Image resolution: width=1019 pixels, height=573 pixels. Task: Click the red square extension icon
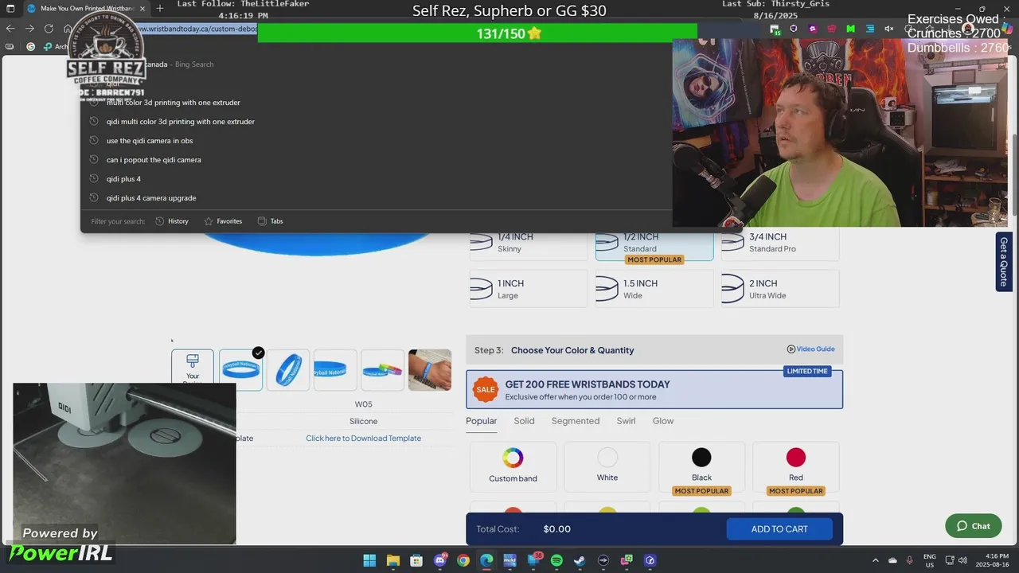point(831,29)
